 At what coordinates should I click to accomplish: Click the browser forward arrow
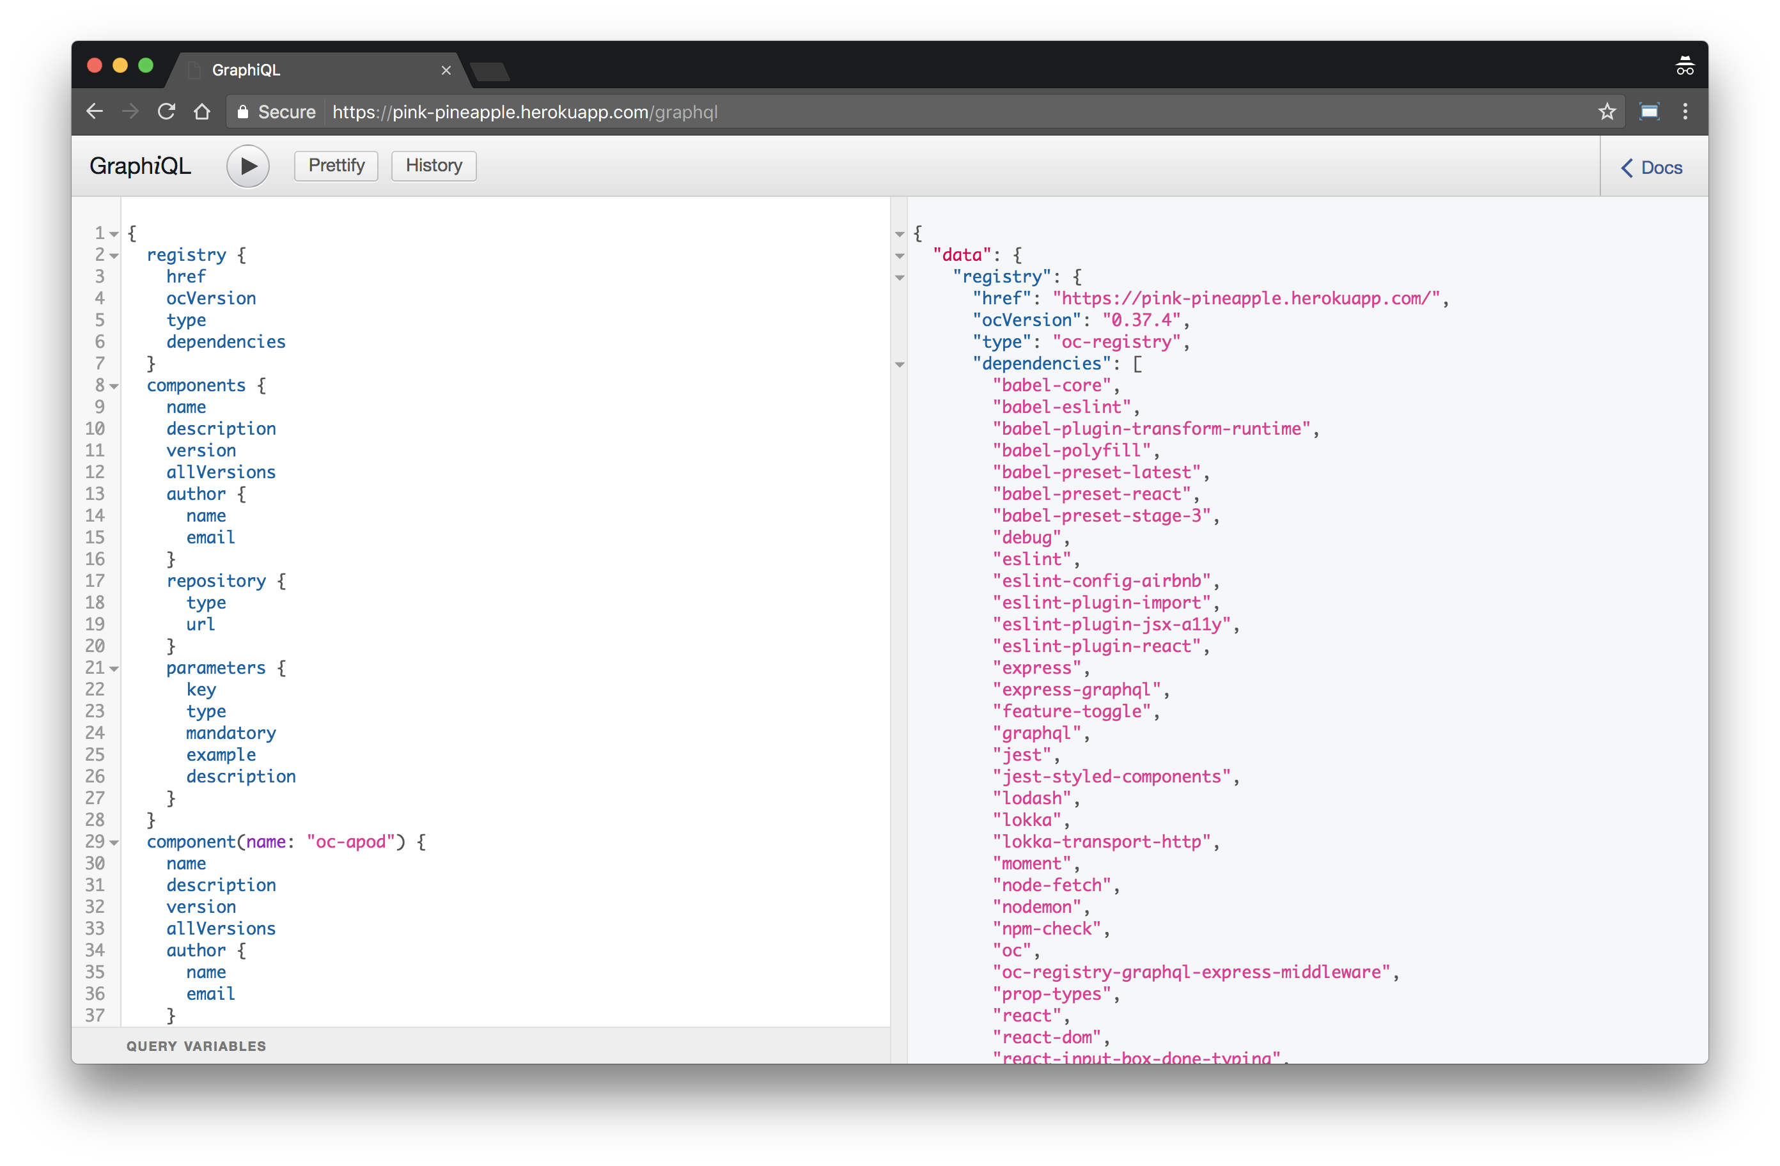pos(131,112)
